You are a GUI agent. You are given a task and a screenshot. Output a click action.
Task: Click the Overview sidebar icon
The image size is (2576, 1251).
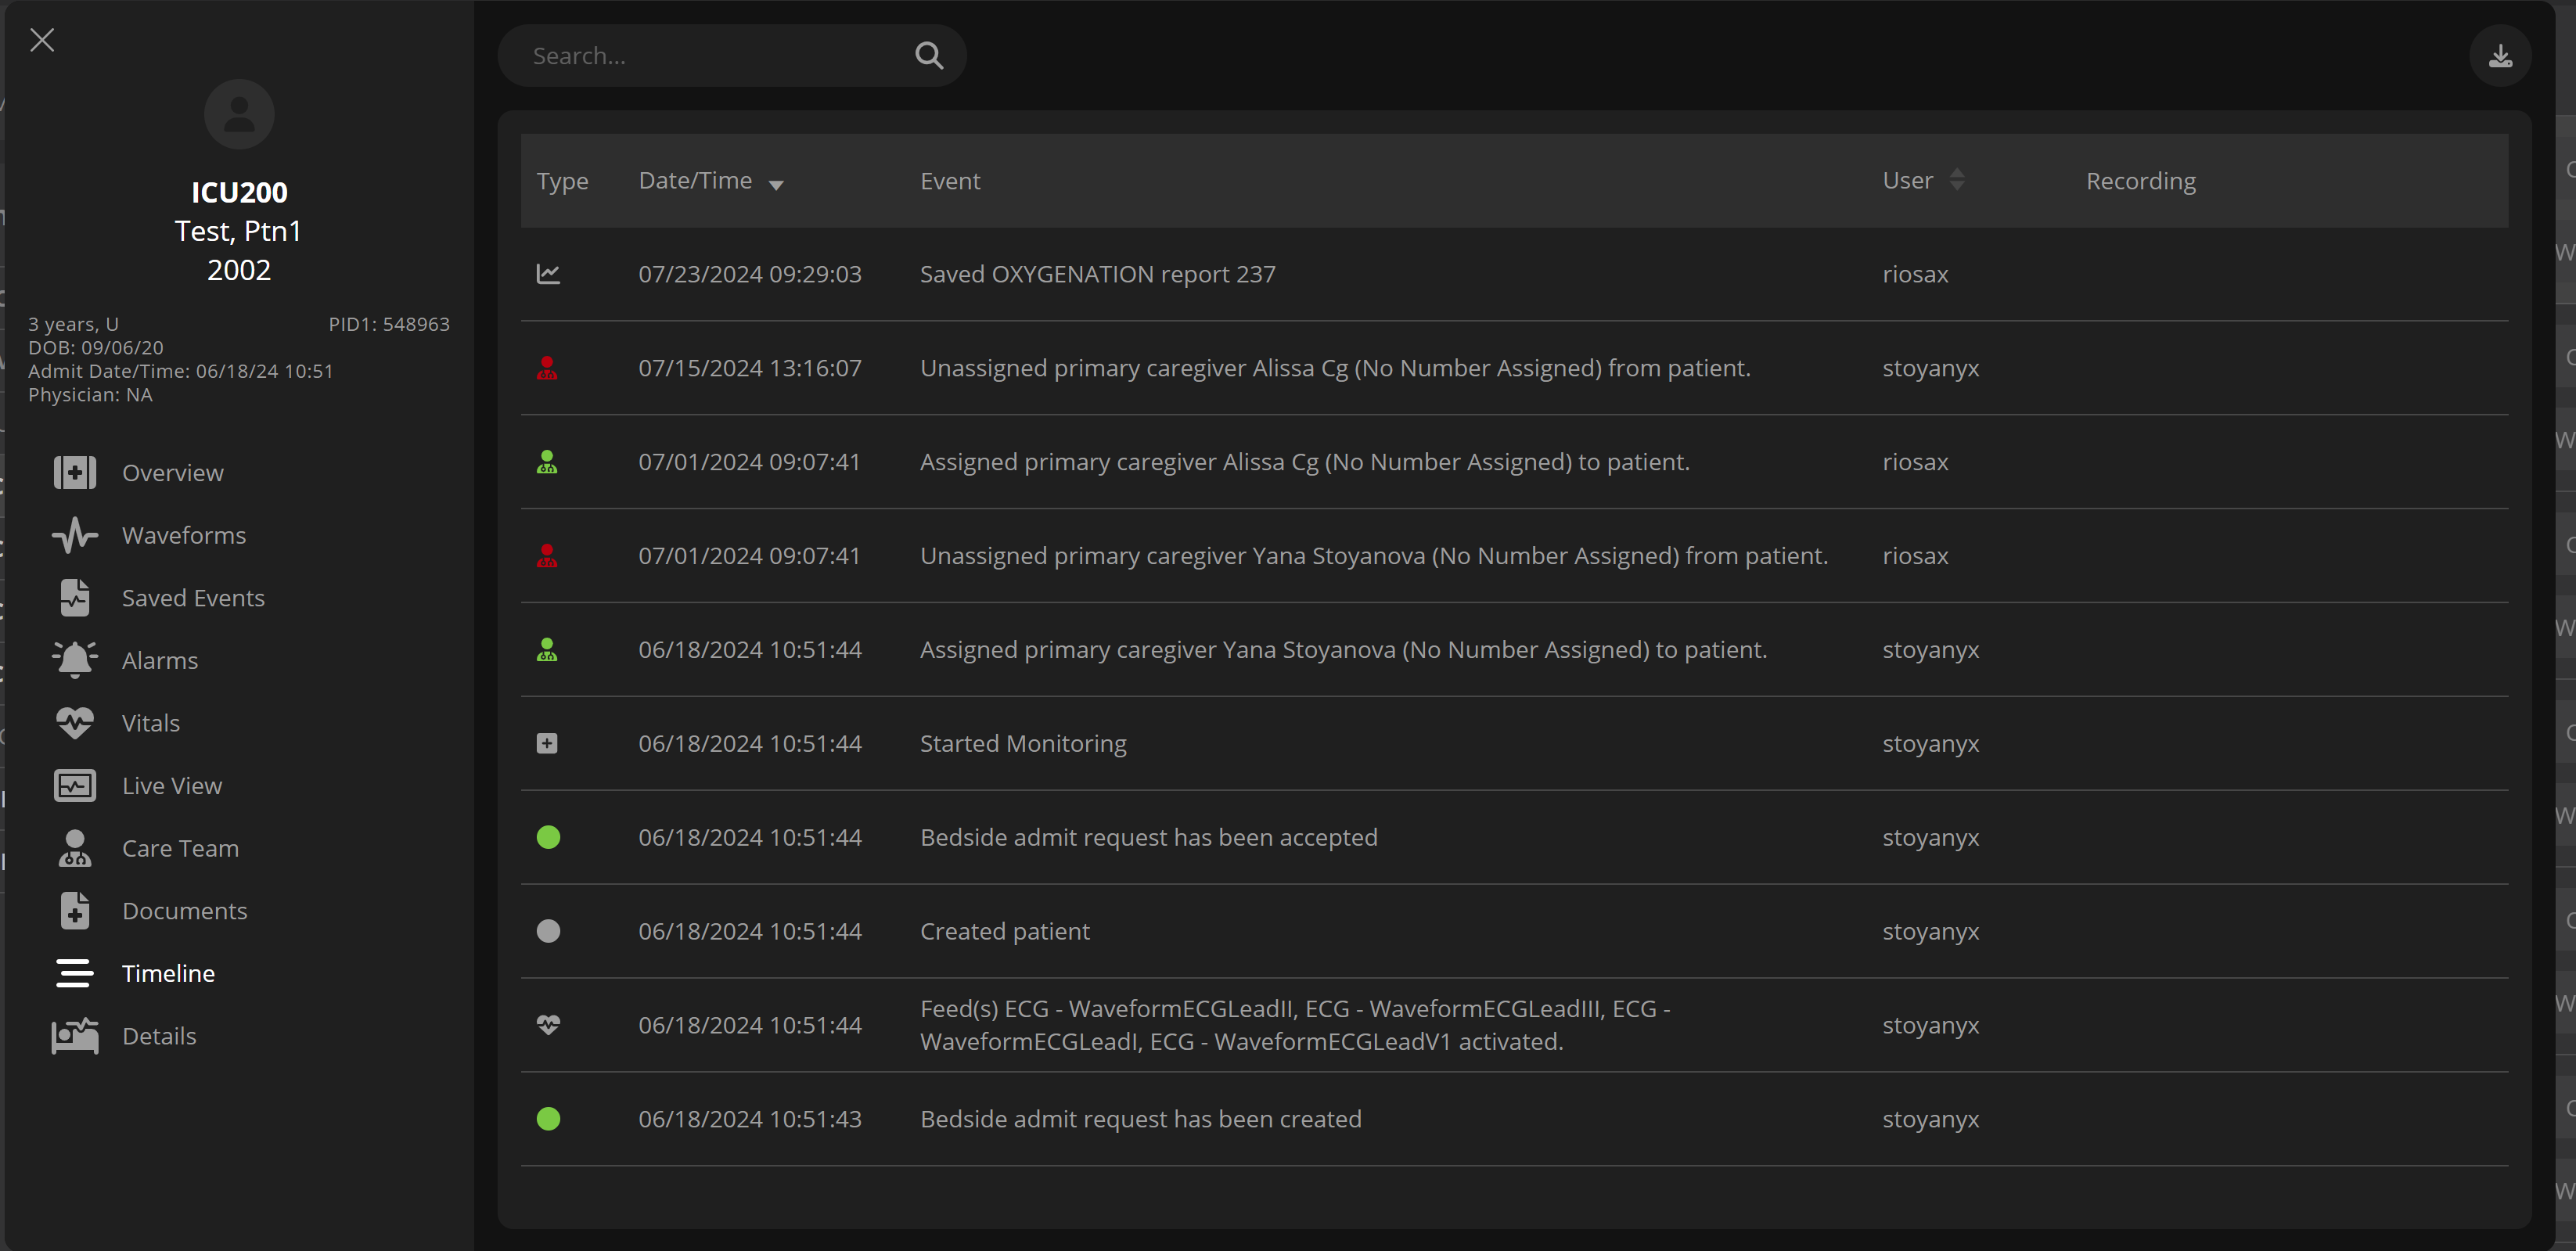click(75, 473)
